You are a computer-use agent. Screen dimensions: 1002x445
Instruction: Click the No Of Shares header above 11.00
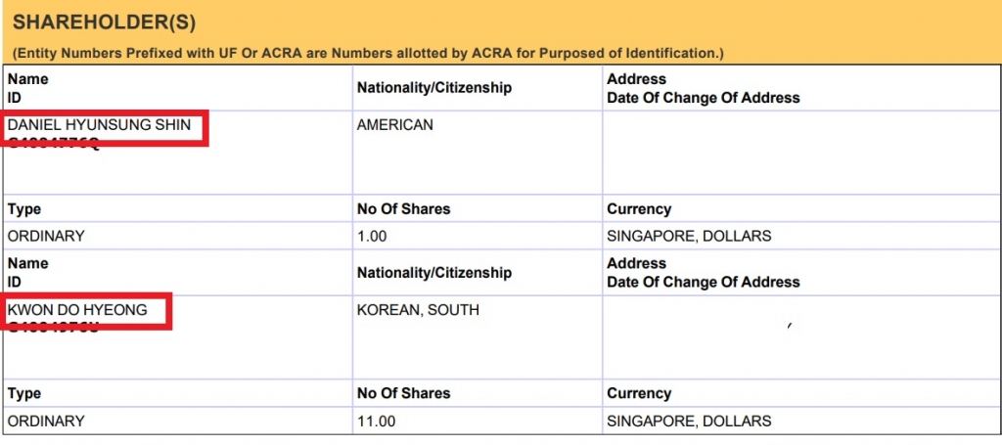click(403, 393)
